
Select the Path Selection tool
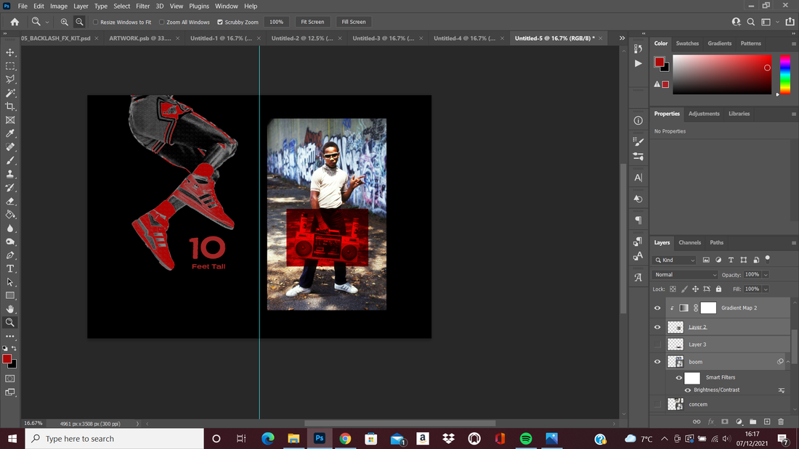(x=10, y=282)
